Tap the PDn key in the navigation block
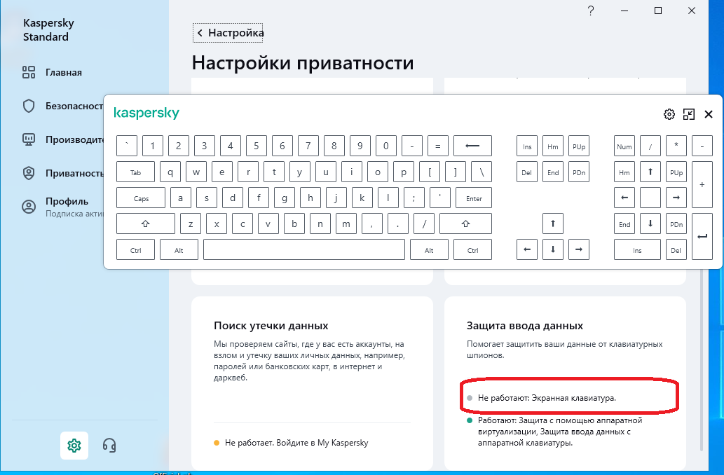 pos(578,172)
